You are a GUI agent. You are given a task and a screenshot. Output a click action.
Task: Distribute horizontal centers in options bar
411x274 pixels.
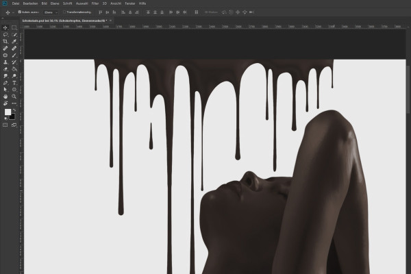pos(178,12)
